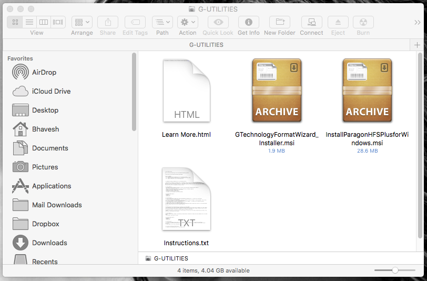Click the sidebar scrollbar

[x=134, y=92]
